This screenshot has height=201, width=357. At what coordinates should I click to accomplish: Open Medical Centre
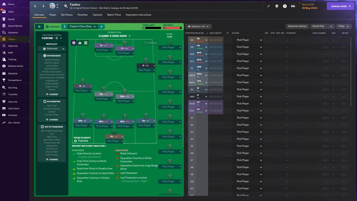click(15, 66)
